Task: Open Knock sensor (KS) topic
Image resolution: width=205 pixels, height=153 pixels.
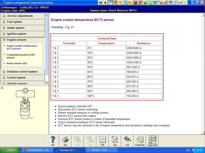Action: [x=17, y=63]
